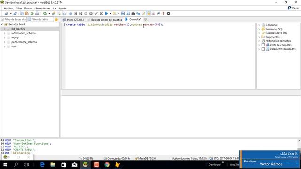The height and width of the screenshot is (169, 301).
Task: Jump to first row icon
Action: point(76,14)
